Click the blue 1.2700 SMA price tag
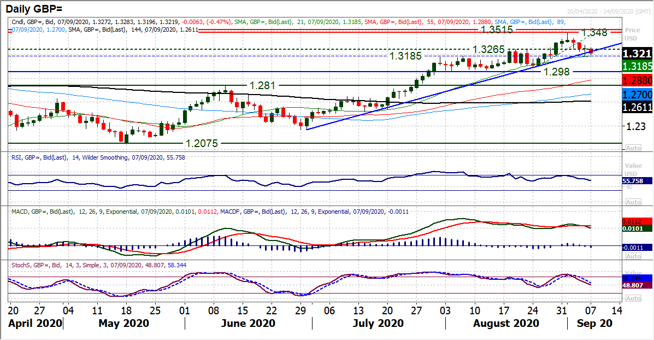Screen dimensions: 654x340 click(x=637, y=94)
